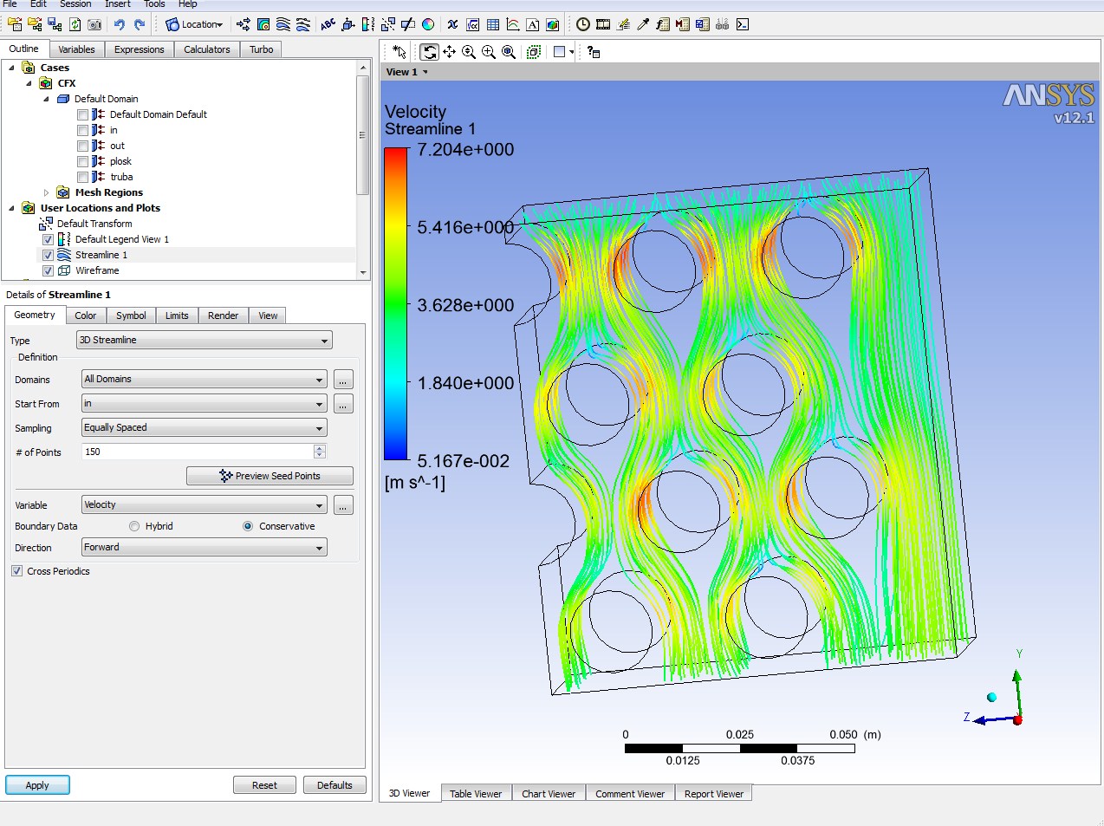Click the ABC Text insert icon
1104x826 pixels.
[328, 24]
